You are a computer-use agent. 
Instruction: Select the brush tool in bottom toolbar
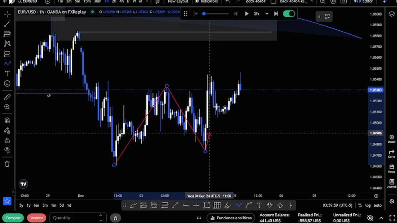pyautogui.click(x=133, y=205)
